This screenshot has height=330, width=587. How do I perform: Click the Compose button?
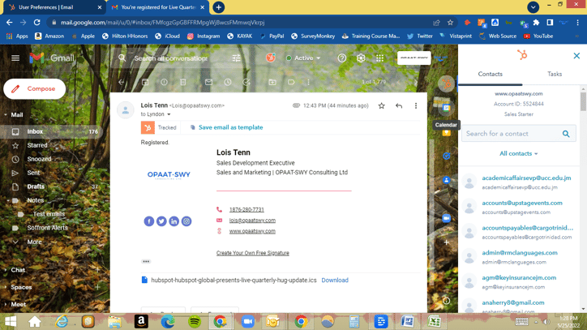click(34, 89)
